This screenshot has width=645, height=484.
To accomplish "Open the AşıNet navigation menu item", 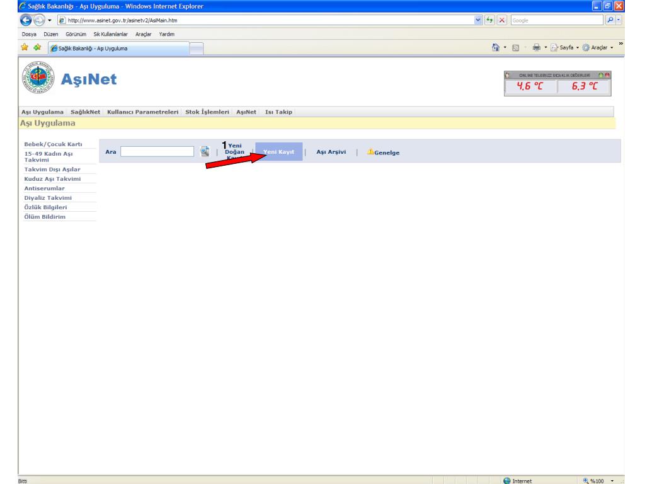I will pyautogui.click(x=246, y=112).
